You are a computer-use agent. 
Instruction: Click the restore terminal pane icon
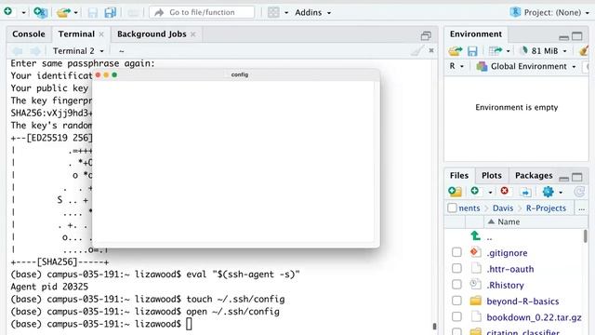click(x=426, y=35)
